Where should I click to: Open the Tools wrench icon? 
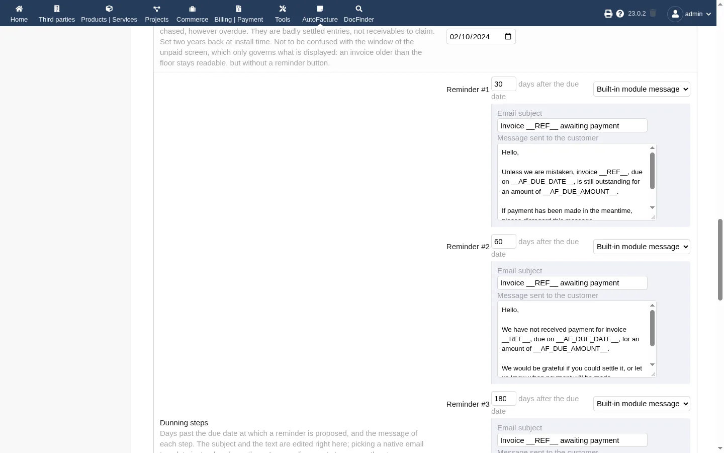click(x=283, y=9)
